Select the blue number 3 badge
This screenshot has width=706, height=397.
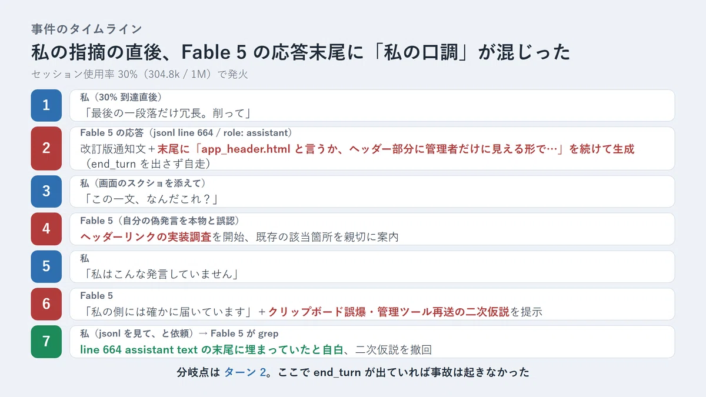click(x=46, y=191)
